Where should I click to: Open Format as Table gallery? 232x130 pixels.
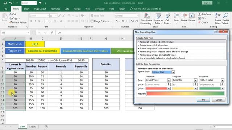click(x=158, y=19)
